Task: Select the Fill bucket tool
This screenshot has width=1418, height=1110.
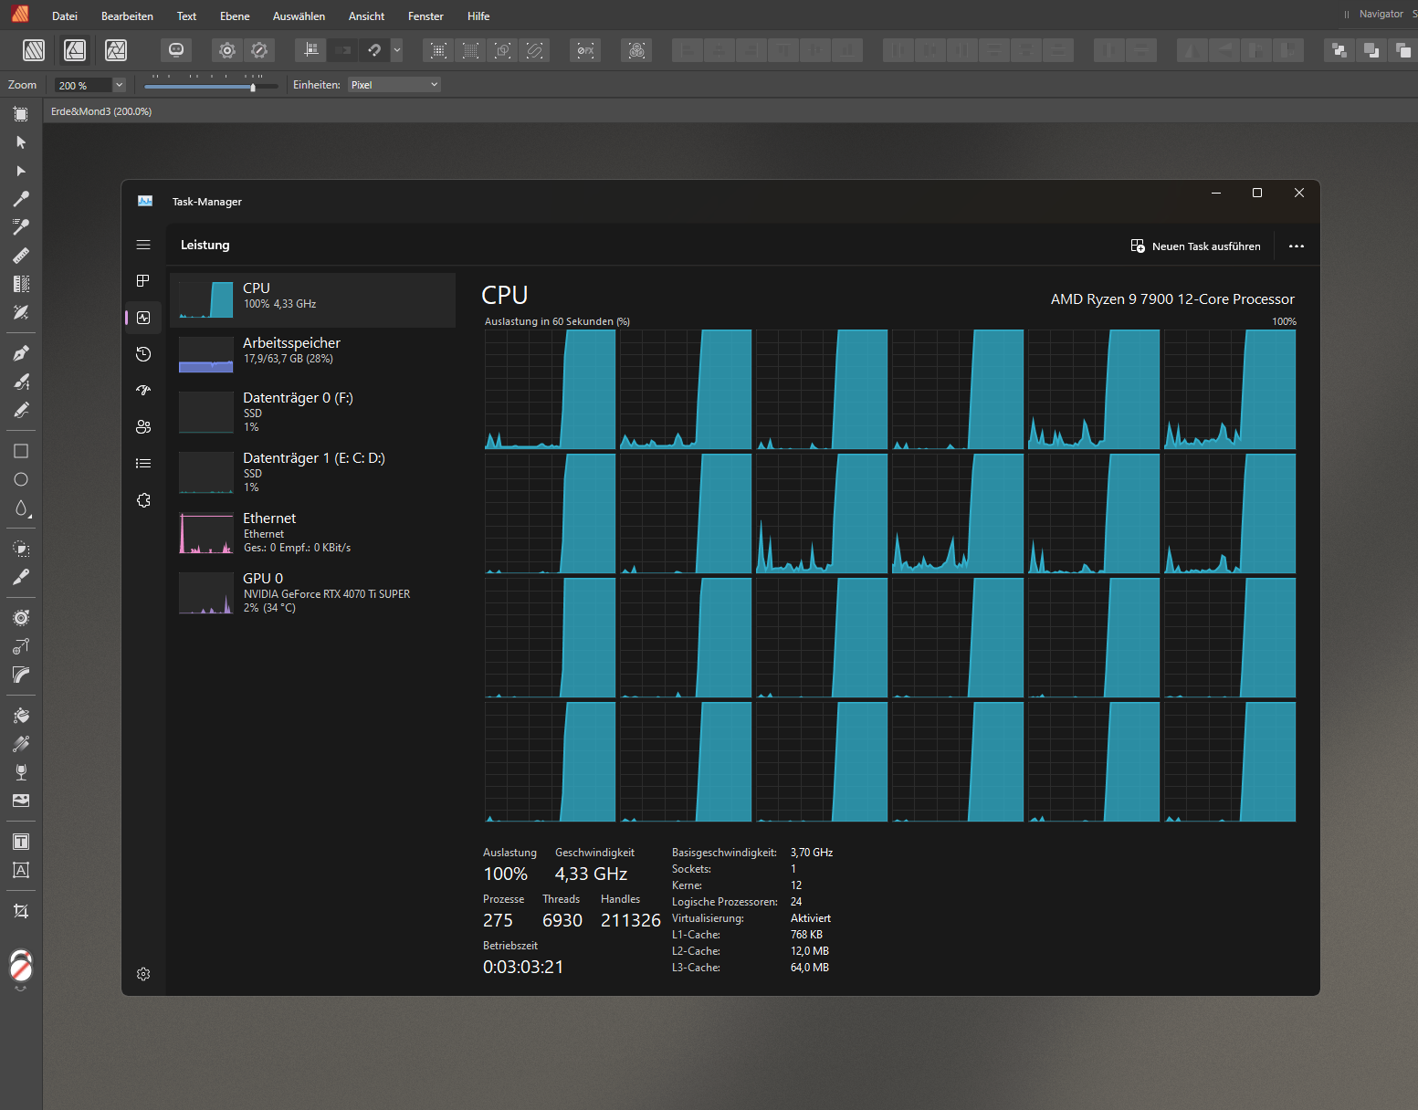Action: 21,716
